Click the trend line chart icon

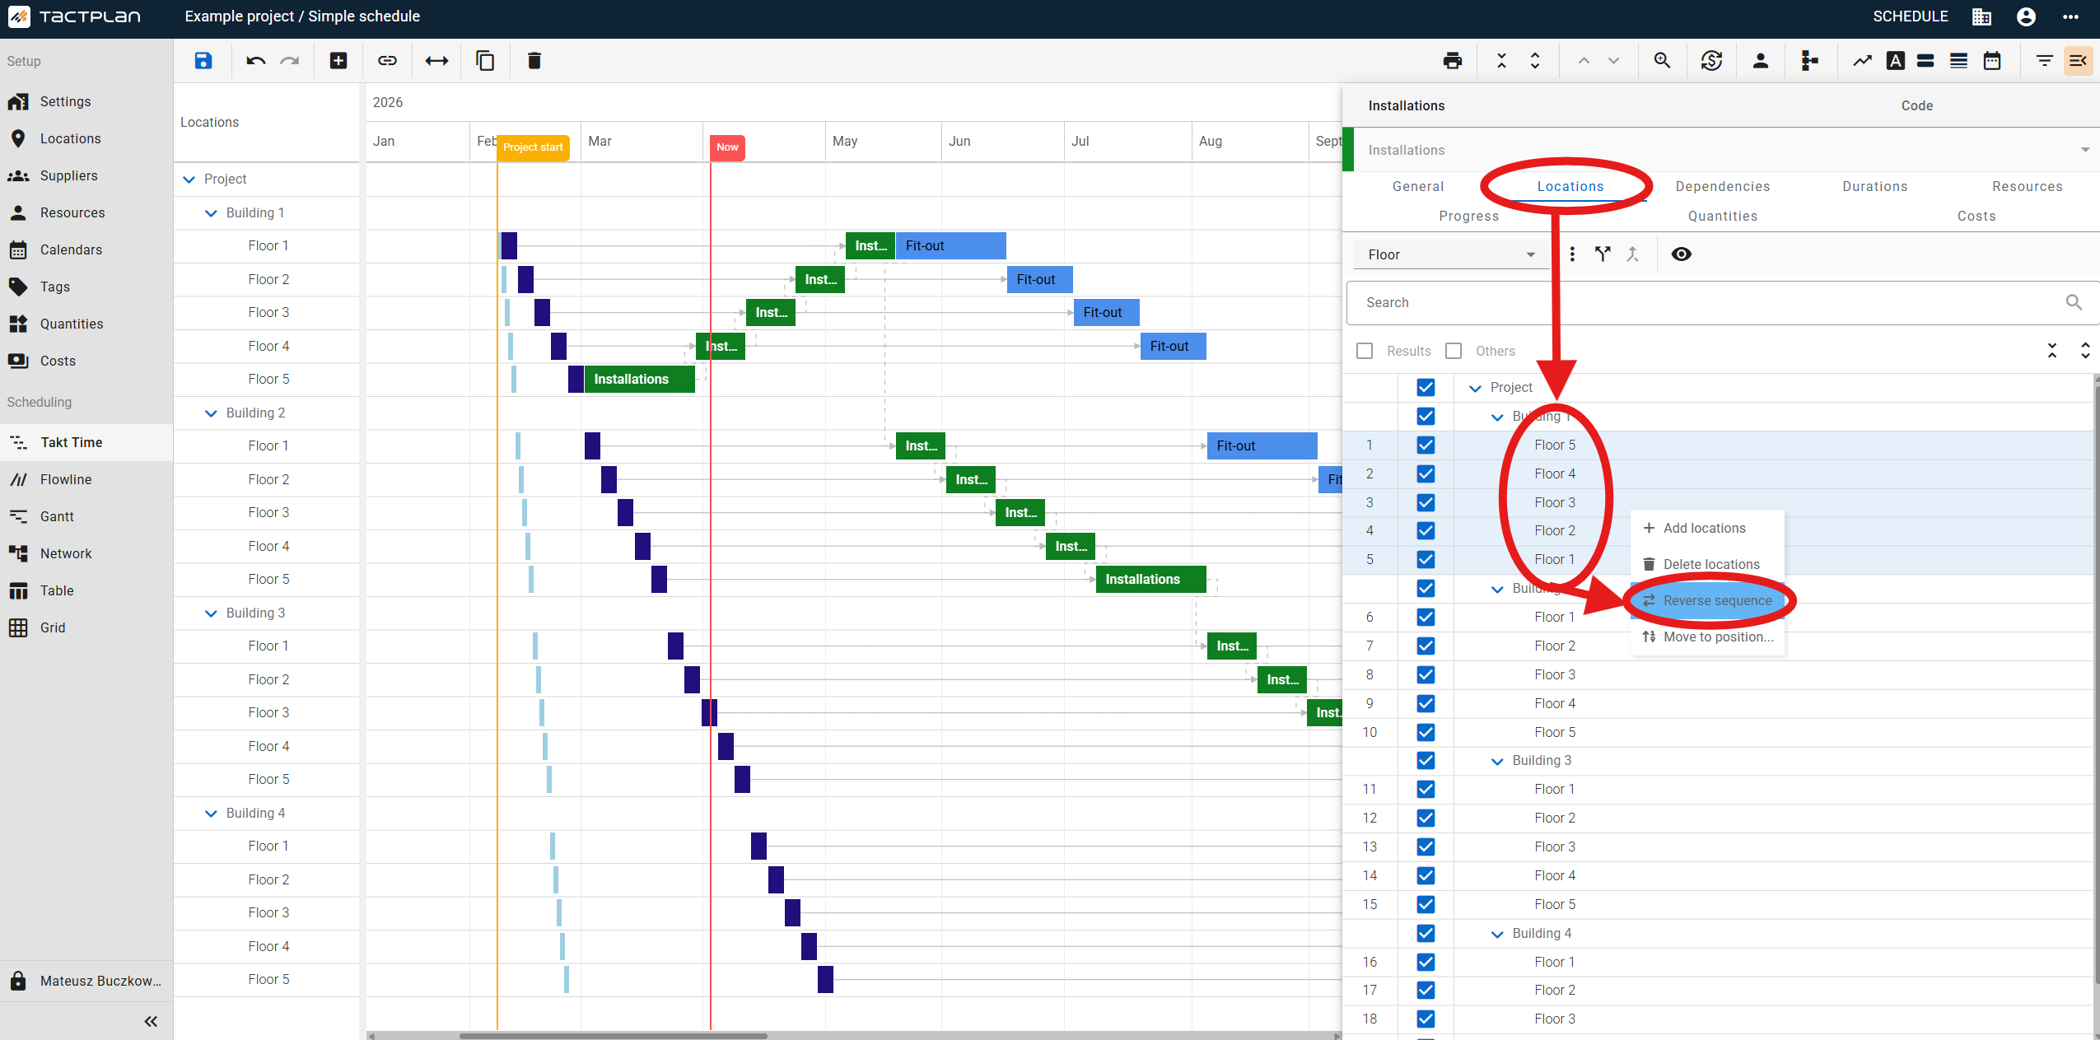(1862, 60)
